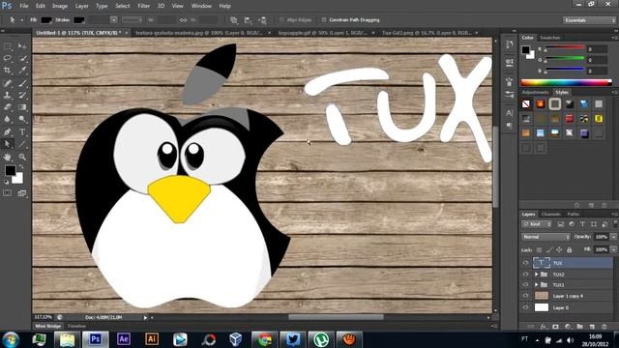The width and height of the screenshot is (619, 348).
Task: Enable Constrain Path Dragging checkbox
Action: point(324,19)
